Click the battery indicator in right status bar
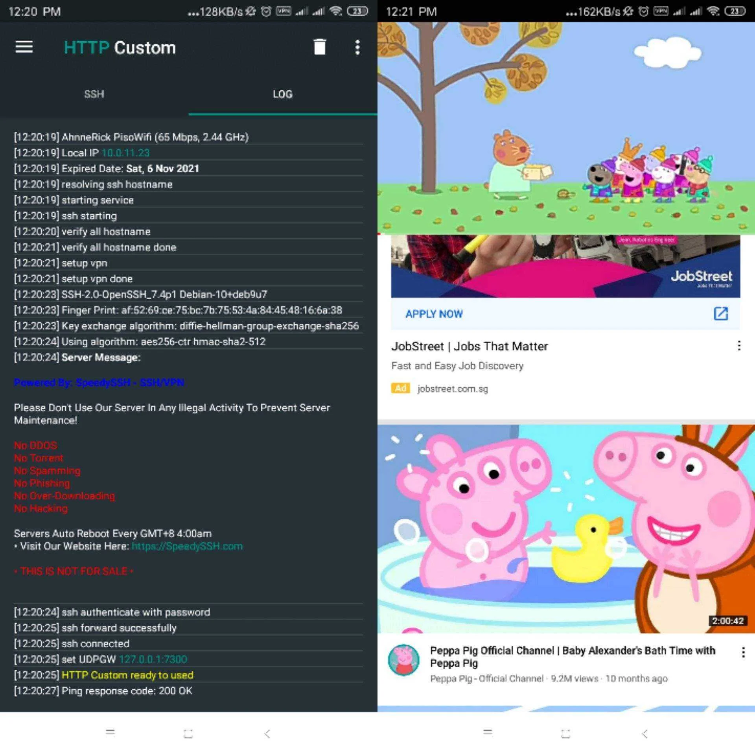755x755 pixels. coord(735,11)
